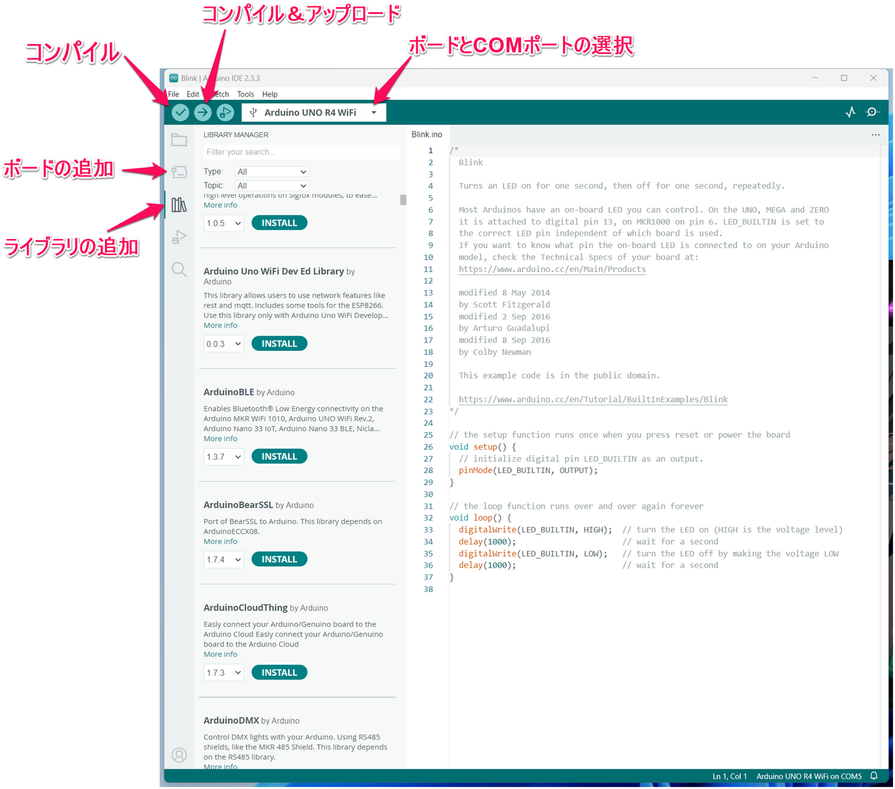The image size is (895, 789).
Task: Click the notifications bell in the status bar
Action: pos(874,776)
